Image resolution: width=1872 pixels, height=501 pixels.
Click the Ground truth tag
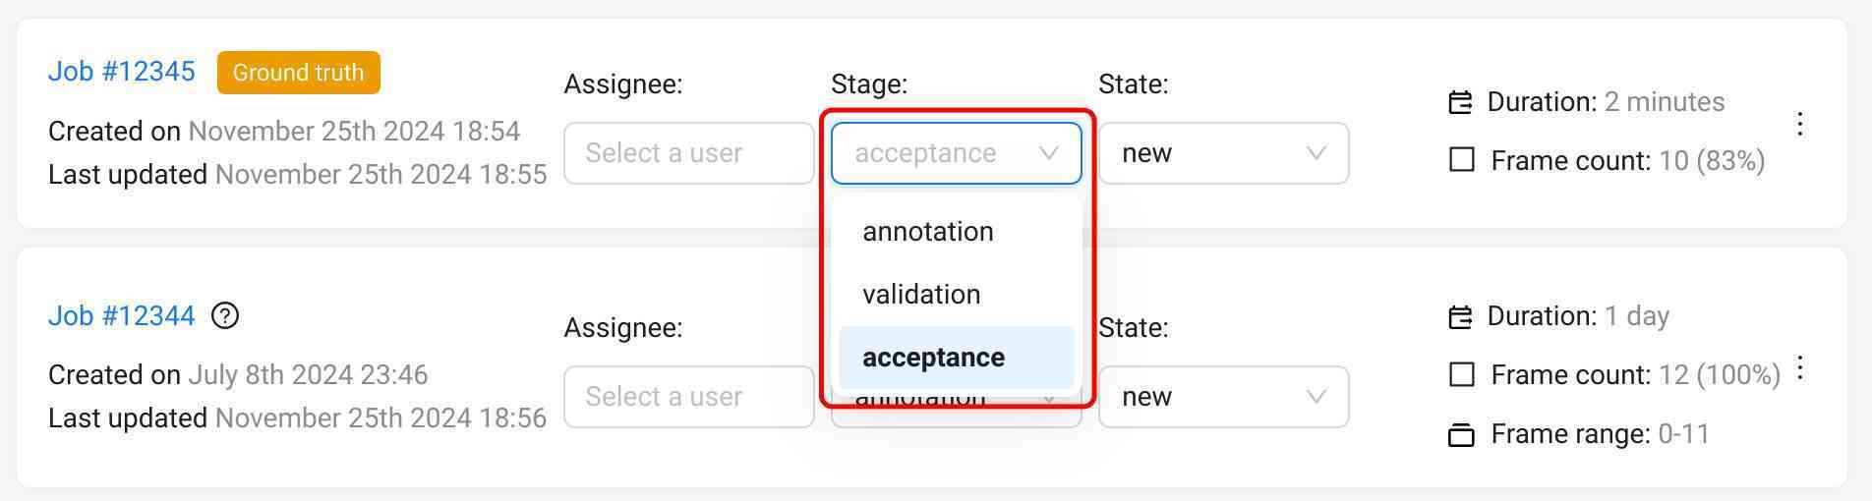(x=298, y=73)
